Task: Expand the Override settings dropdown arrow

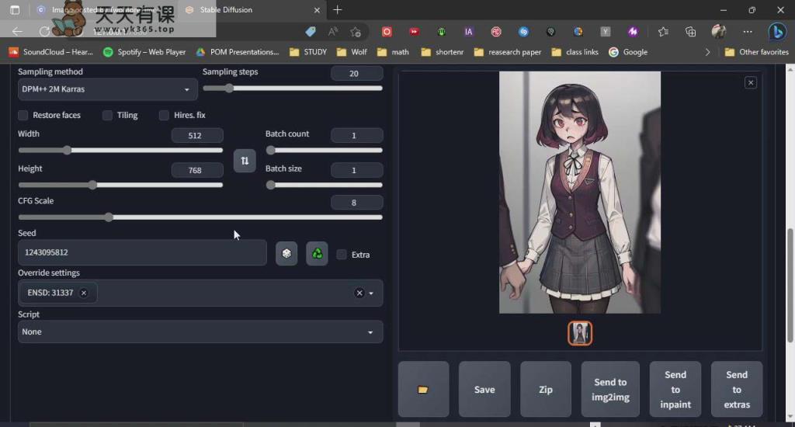Action: click(x=371, y=293)
